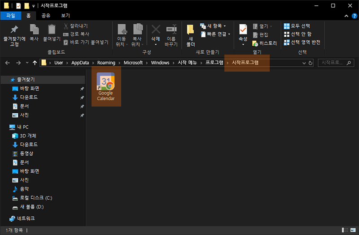Click the 즐겨찾기에 고정 pin icon
This screenshot has width=359, height=235.
[14, 29]
